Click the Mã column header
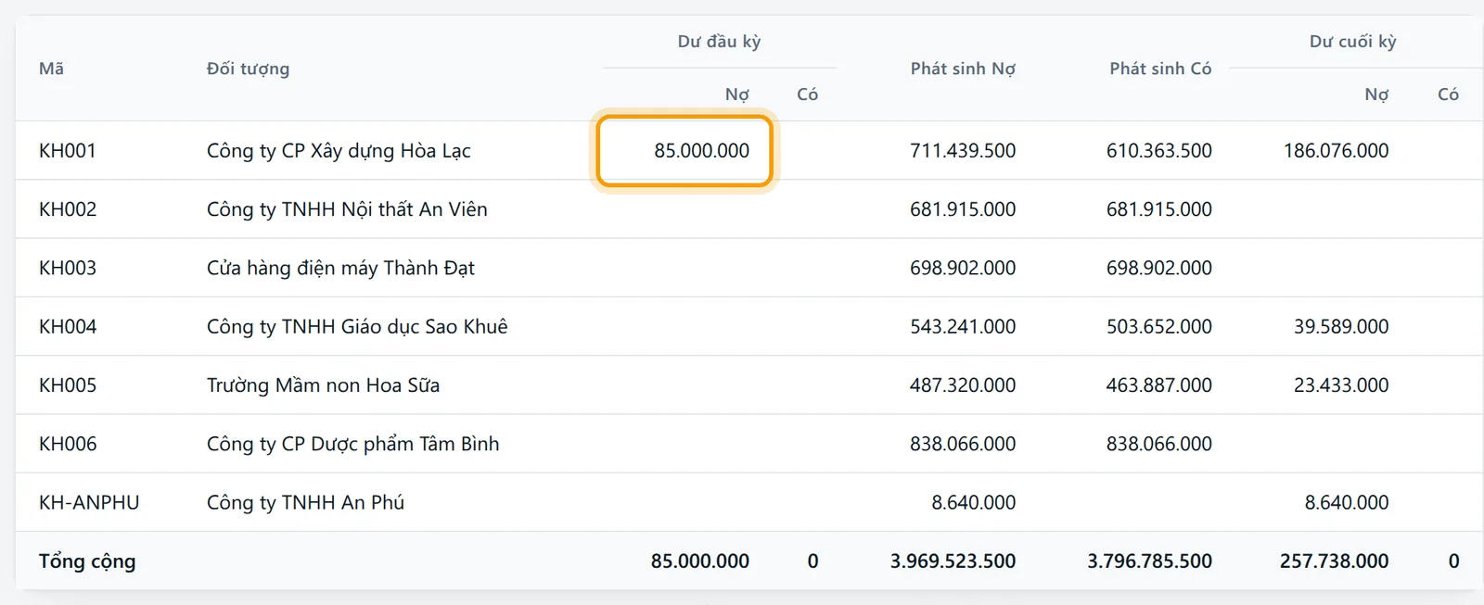Screen dimensions: 1484x605 tap(51, 69)
